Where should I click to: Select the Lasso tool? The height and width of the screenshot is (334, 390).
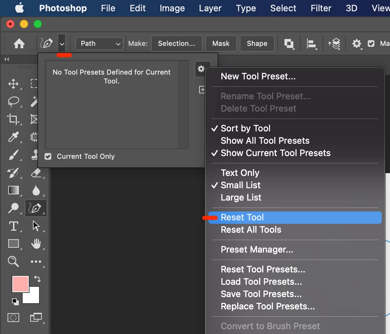[x=13, y=102]
